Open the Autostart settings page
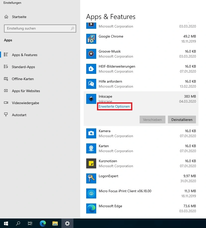The width and height of the screenshot is (206, 228). [x=19, y=115]
